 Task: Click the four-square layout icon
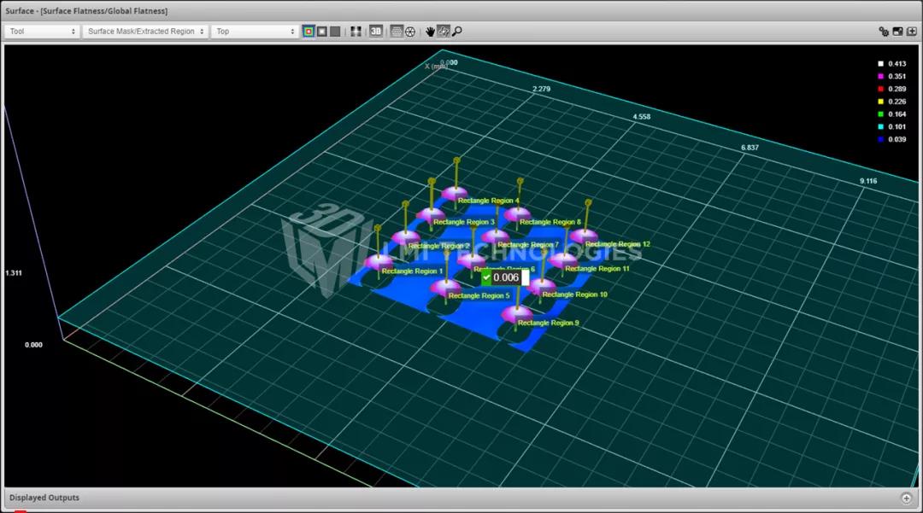click(356, 31)
